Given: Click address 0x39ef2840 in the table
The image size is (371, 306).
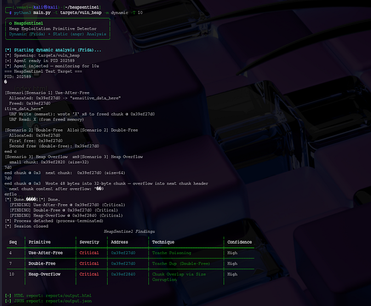Looking at the screenshot, I should click(123, 274).
